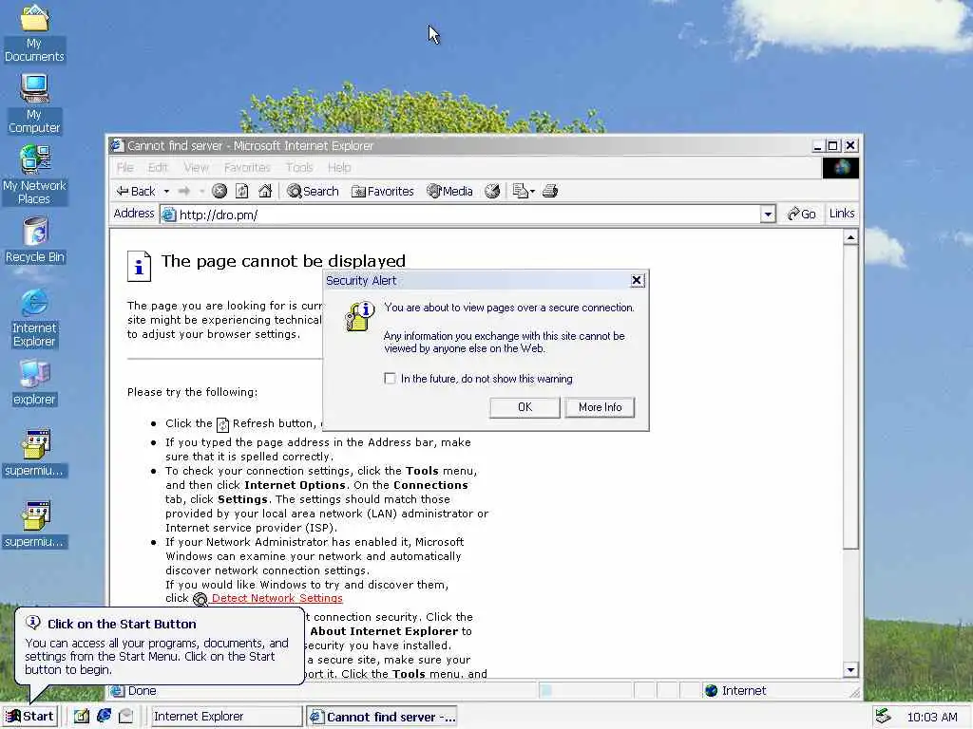Click the Stop icon in IE toolbar

coord(219,191)
